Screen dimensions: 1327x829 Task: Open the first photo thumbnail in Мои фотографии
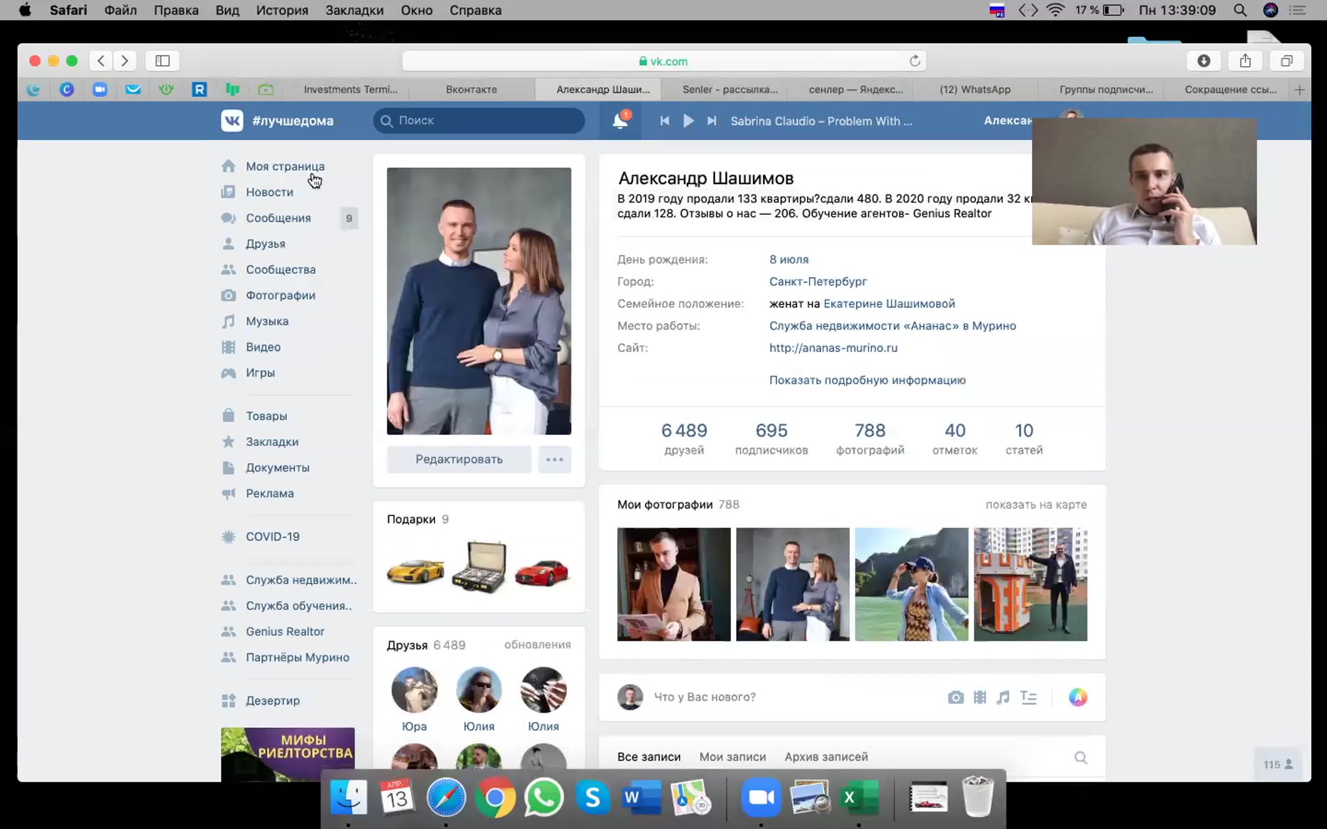(673, 584)
